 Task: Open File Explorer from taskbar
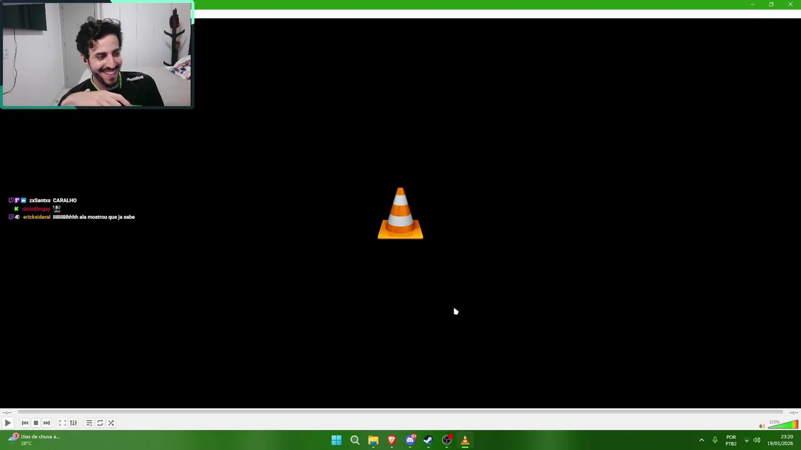pos(373,441)
